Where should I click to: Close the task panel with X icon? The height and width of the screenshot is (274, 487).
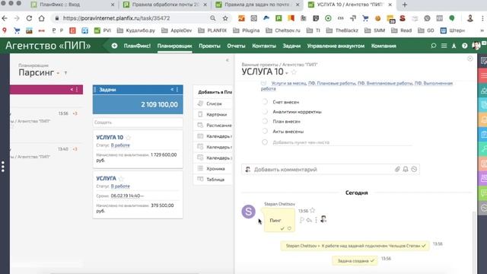[470, 59]
